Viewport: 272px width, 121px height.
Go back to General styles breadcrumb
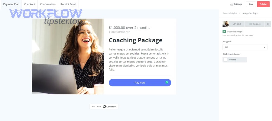click(x=229, y=13)
